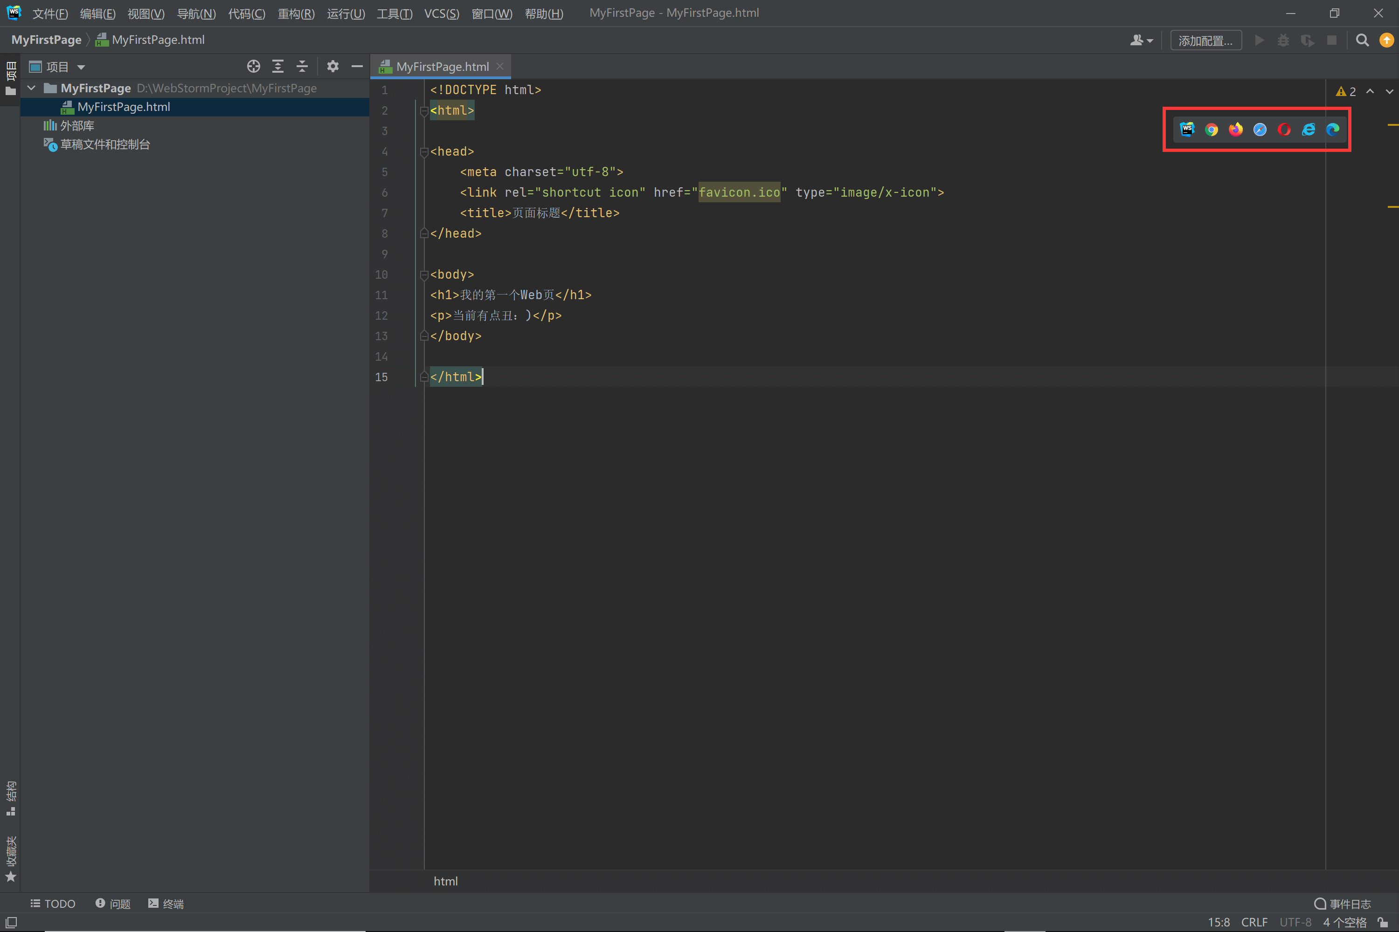Open page in Firefox browser

coord(1235,130)
